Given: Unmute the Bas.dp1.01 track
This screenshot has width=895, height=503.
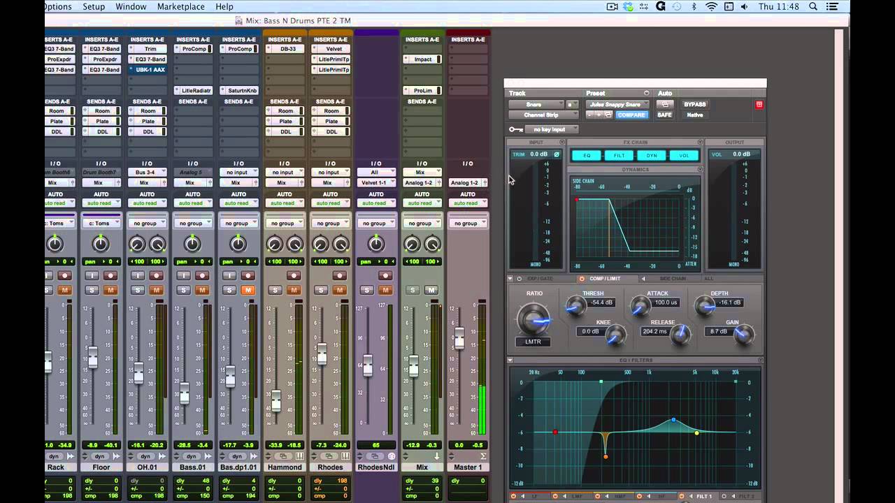Looking at the screenshot, I should coord(248,290).
